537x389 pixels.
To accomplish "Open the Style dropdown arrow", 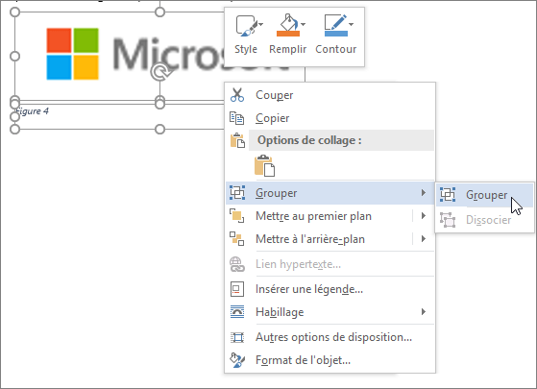I will pyautogui.click(x=261, y=24).
